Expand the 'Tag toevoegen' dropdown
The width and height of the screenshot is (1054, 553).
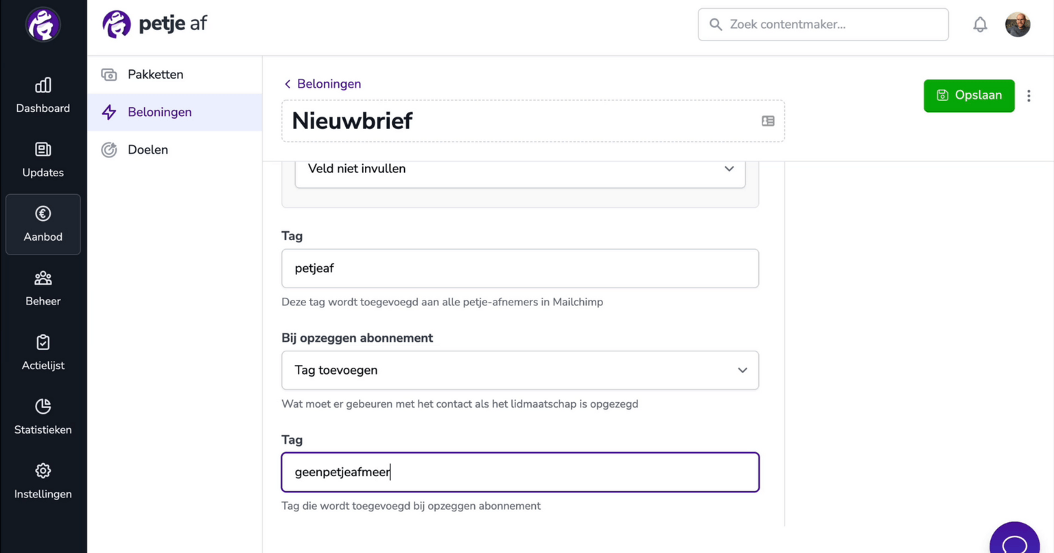click(x=520, y=370)
